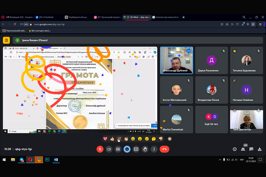Unmute the microphone in Meet

[100, 149]
